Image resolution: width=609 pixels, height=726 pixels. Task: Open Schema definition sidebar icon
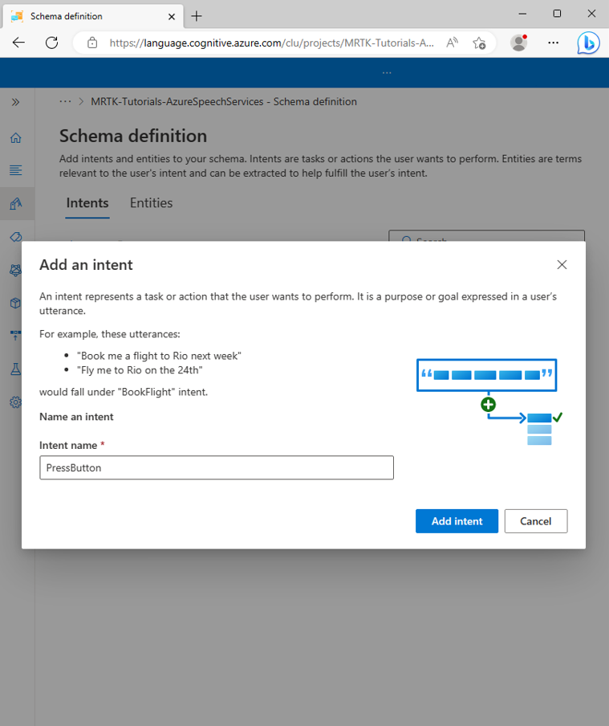click(15, 203)
